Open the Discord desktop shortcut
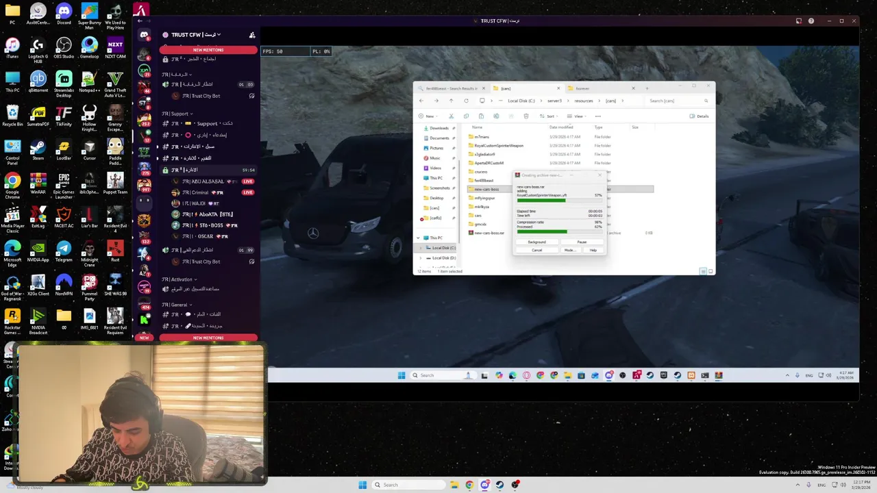The height and width of the screenshot is (493, 877). click(x=64, y=14)
